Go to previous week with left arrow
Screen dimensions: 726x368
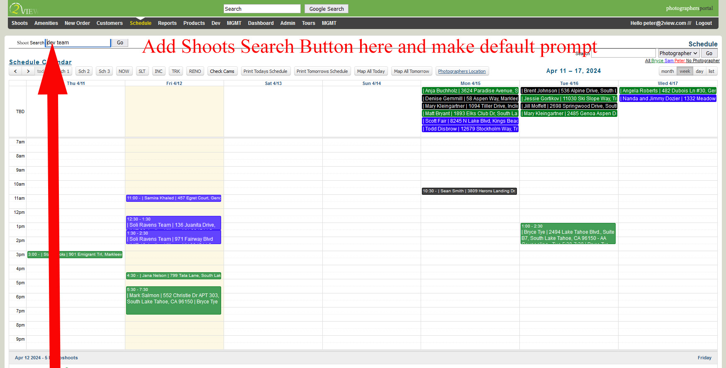(x=15, y=71)
